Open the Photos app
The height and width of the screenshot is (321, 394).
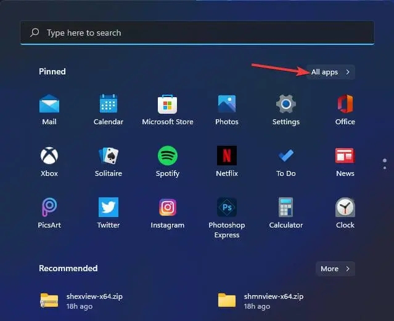227,109
